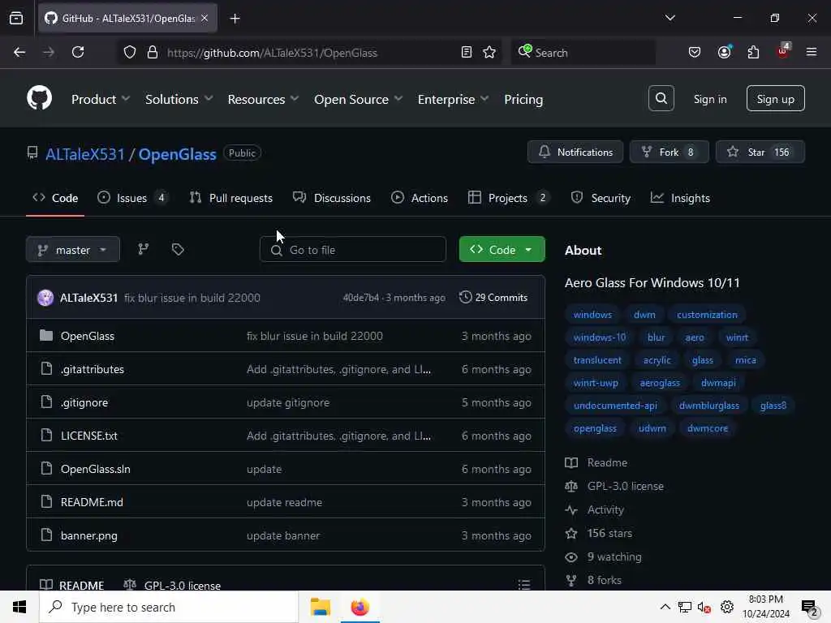Expand the Resources navigation dropdown
The height and width of the screenshot is (623, 831).
[264, 99]
